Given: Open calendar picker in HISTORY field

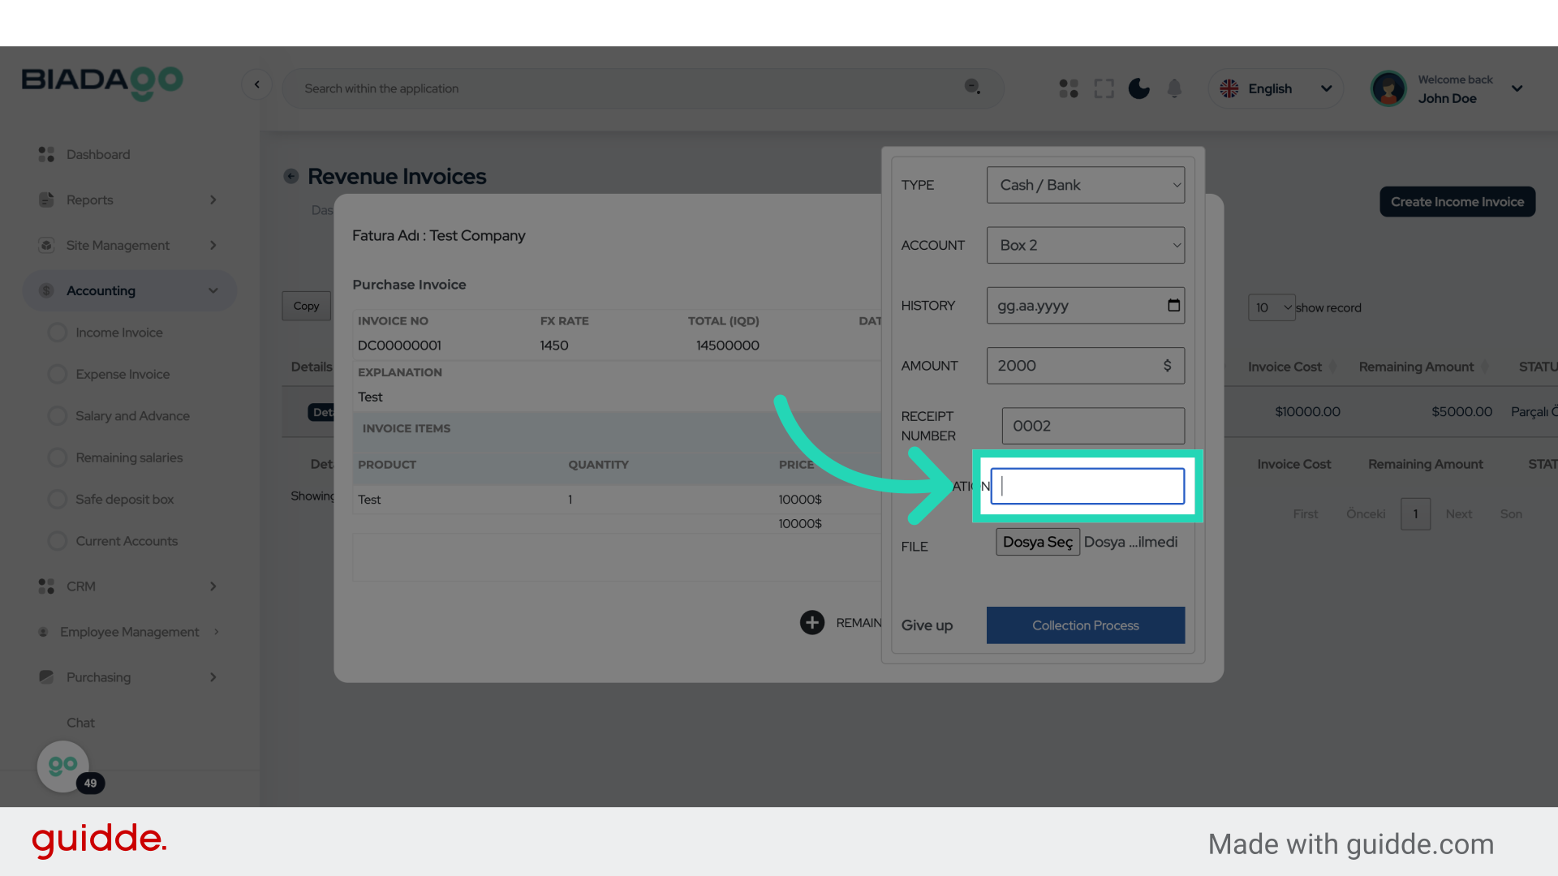Looking at the screenshot, I should 1173,305.
